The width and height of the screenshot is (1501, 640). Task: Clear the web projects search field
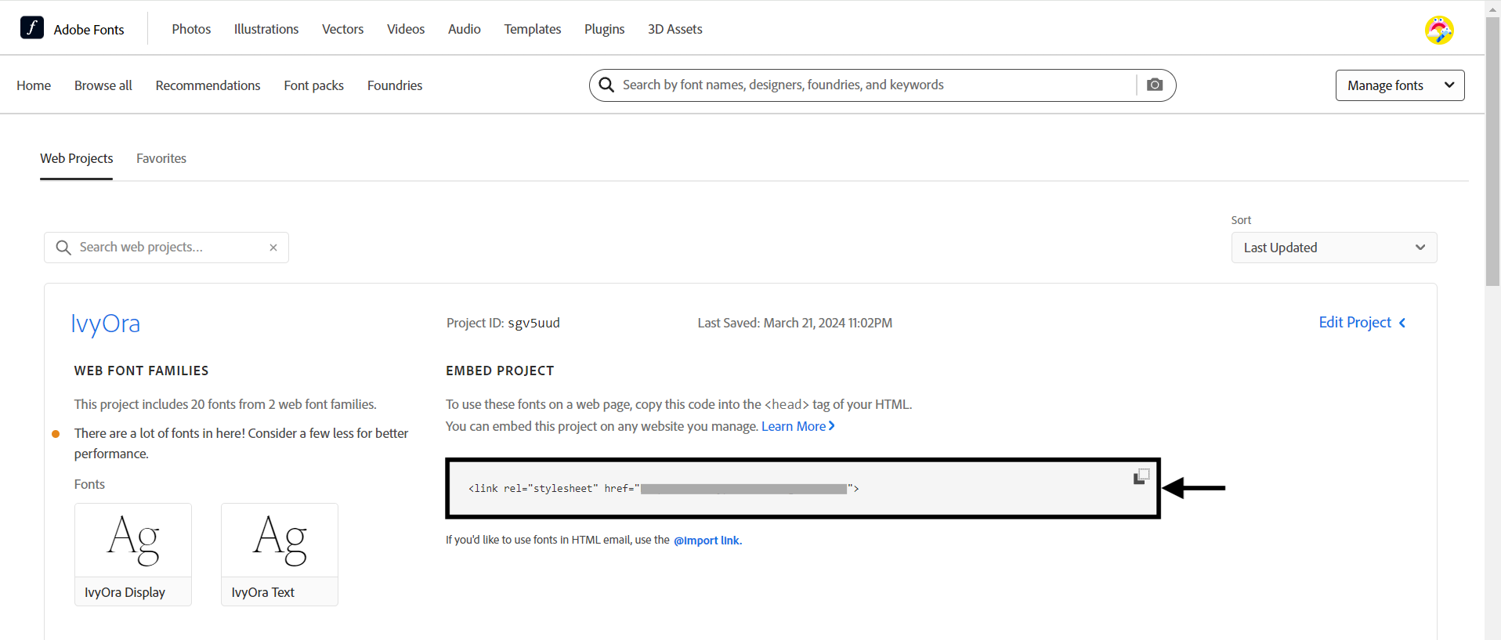[273, 248]
